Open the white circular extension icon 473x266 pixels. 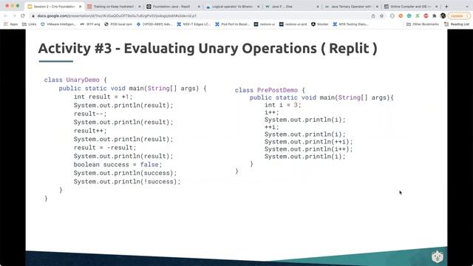(x=392, y=16)
